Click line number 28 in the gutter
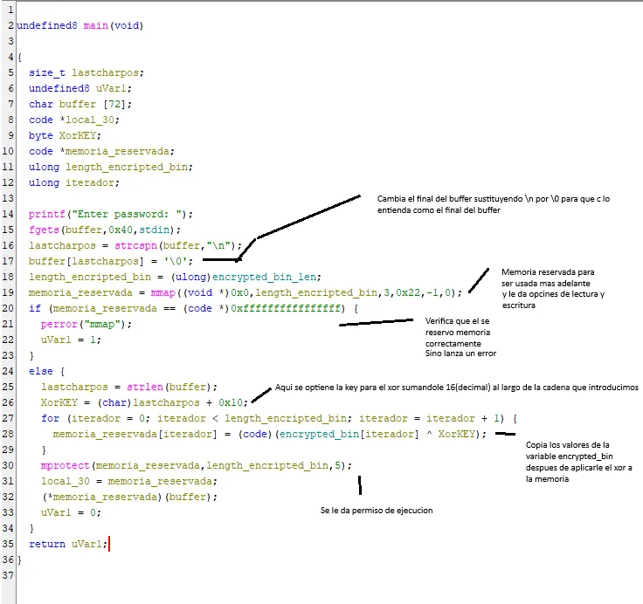Screen dimensions: 643x604 (8, 434)
